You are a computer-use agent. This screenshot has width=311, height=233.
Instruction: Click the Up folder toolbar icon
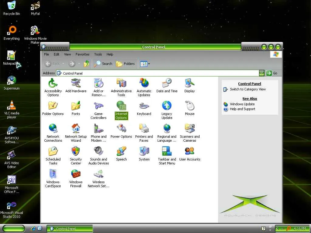(x=87, y=64)
